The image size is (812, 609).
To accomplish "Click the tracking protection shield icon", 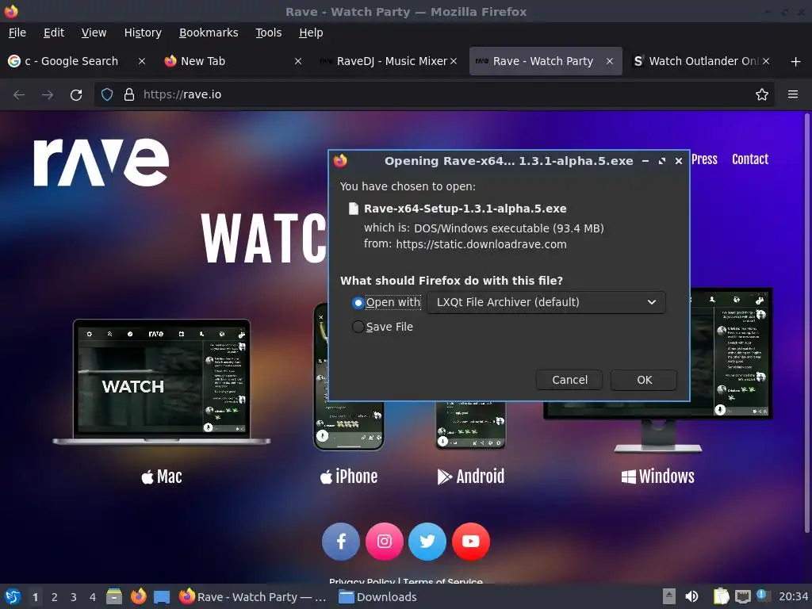I will pos(107,95).
